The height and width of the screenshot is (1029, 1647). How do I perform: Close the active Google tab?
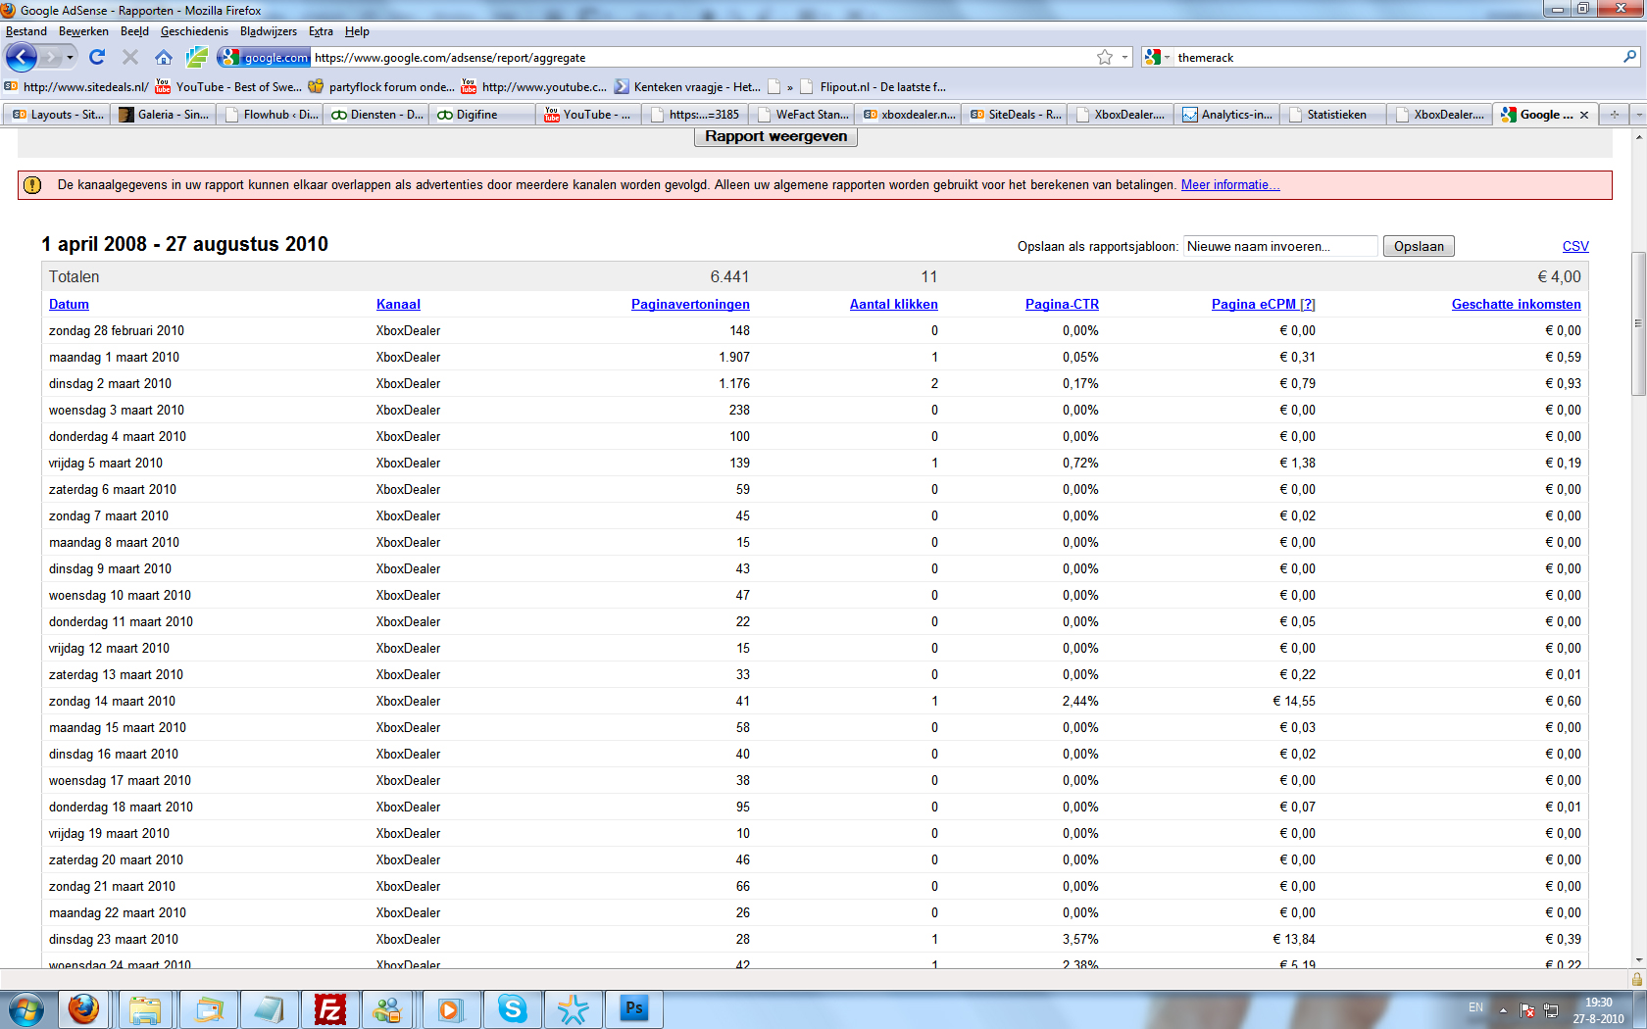point(1584,115)
